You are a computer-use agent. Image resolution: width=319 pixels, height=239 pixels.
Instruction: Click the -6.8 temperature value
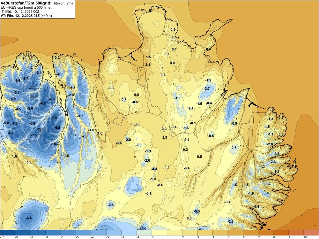point(33,97)
